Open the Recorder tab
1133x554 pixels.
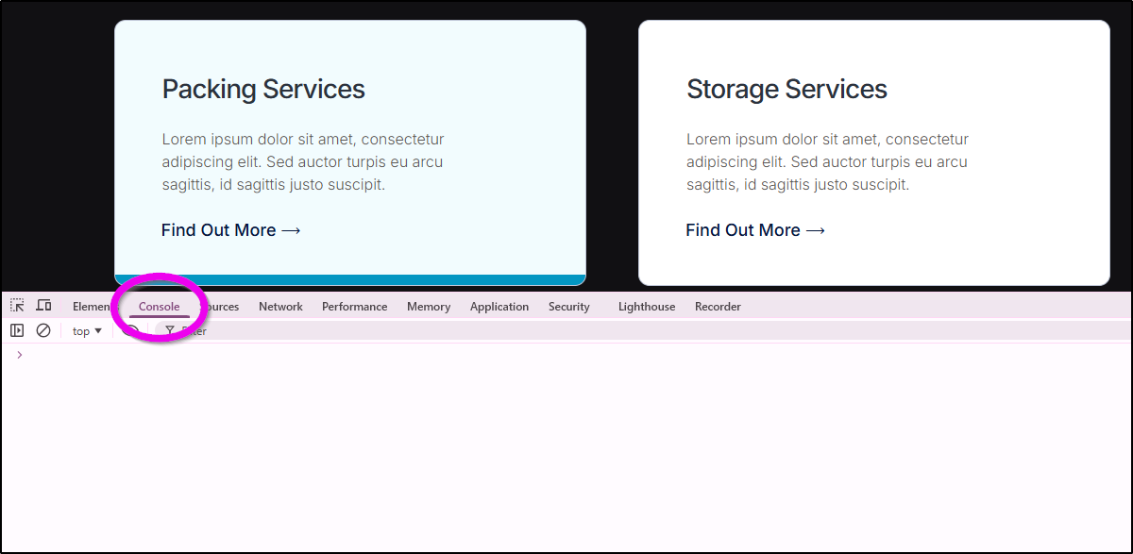click(718, 307)
